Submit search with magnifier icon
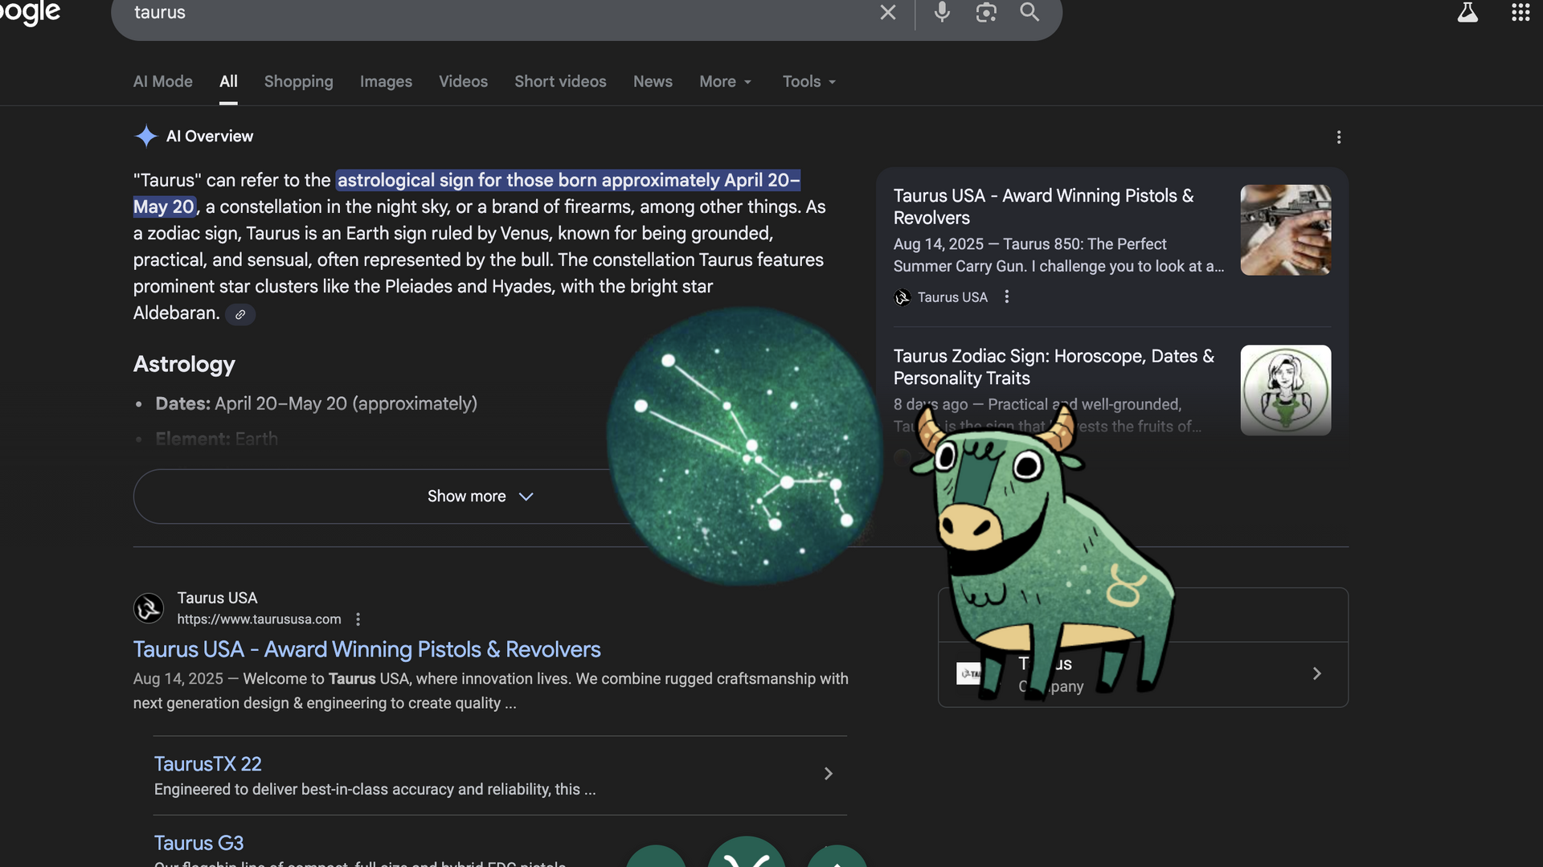Image resolution: width=1543 pixels, height=867 pixels. 1029,12
